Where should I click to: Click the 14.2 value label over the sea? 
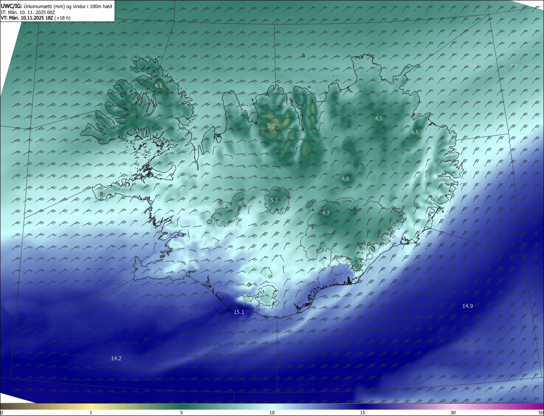coord(116,359)
